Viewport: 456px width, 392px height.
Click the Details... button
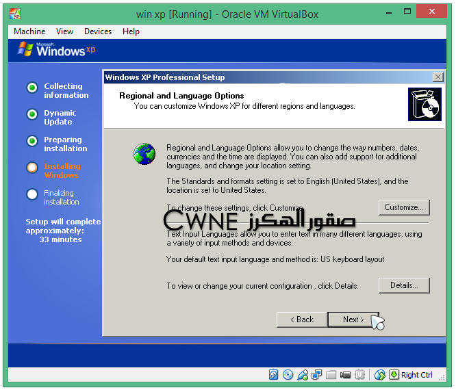[x=404, y=285]
